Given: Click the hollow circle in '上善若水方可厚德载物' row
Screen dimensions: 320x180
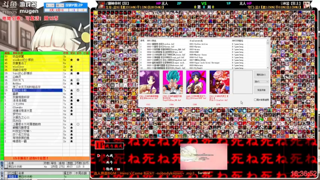Looking at the screenshot, I should pos(78,124).
